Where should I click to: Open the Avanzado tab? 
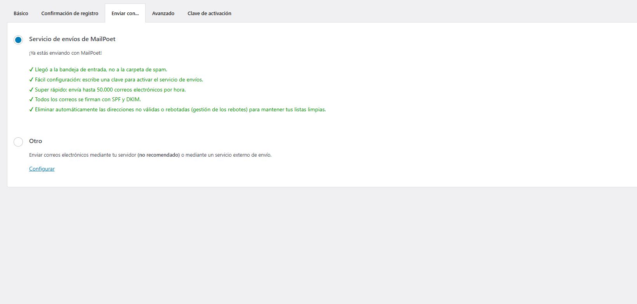click(163, 13)
